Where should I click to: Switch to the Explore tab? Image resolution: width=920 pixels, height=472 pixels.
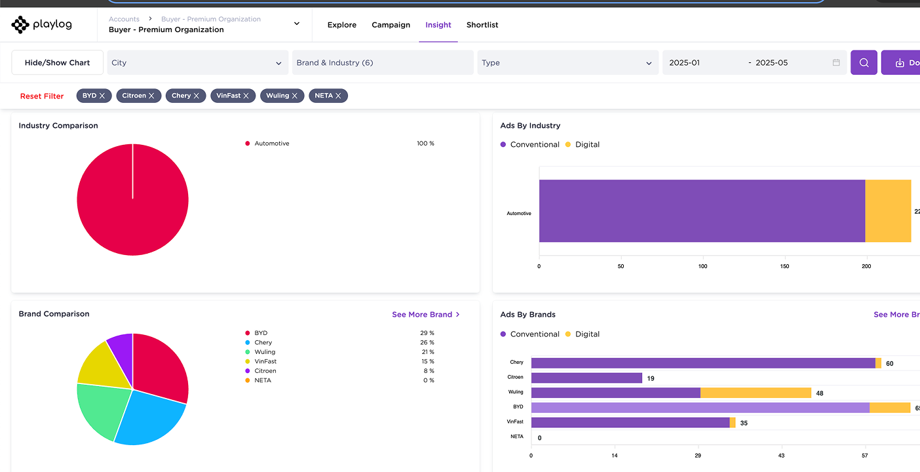coord(342,25)
